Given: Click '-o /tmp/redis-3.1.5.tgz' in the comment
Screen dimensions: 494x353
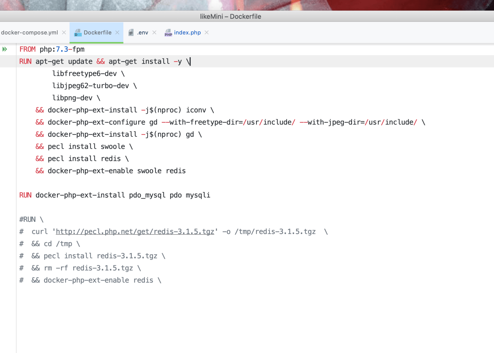Looking at the screenshot, I should pyautogui.click(x=269, y=232).
